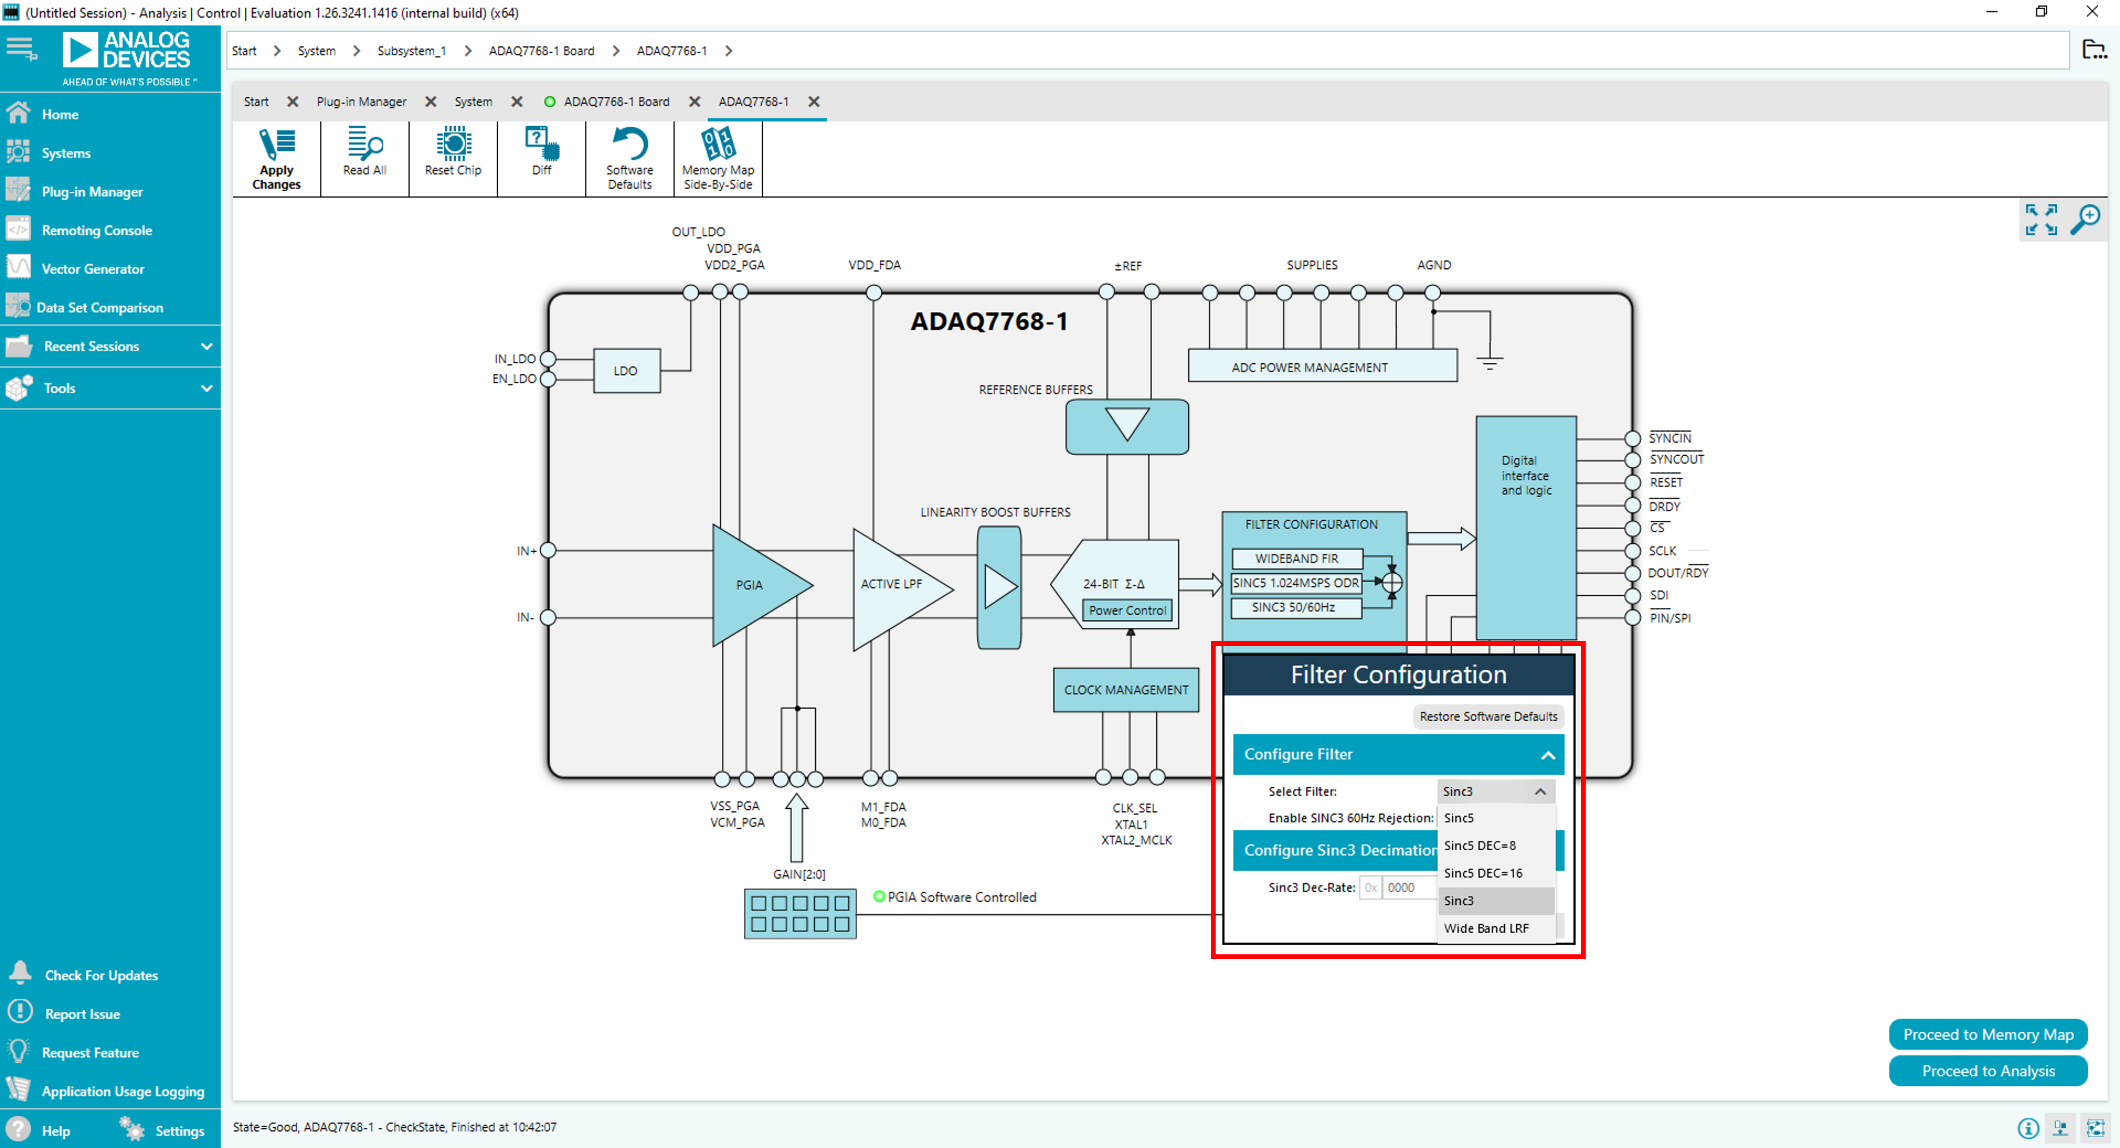Click the Power Control toggle in block diagram
Image resolution: width=2120 pixels, height=1148 pixels.
pyautogui.click(x=1126, y=610)
